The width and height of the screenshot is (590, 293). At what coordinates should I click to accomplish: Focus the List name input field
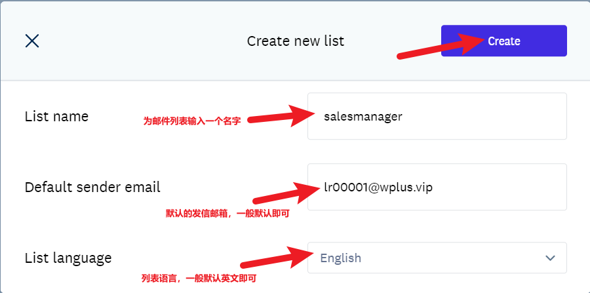tap(437, 116)
